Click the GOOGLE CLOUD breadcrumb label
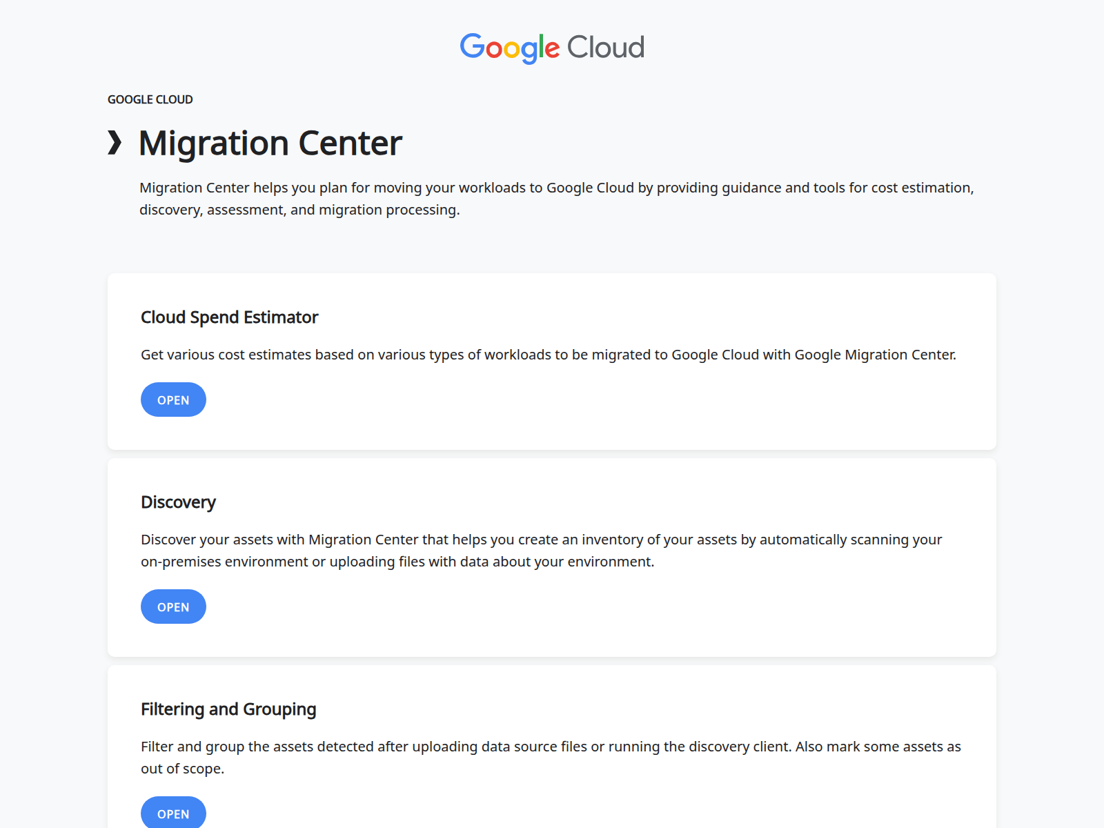The image size is (1104, 828). click(150, 99)
